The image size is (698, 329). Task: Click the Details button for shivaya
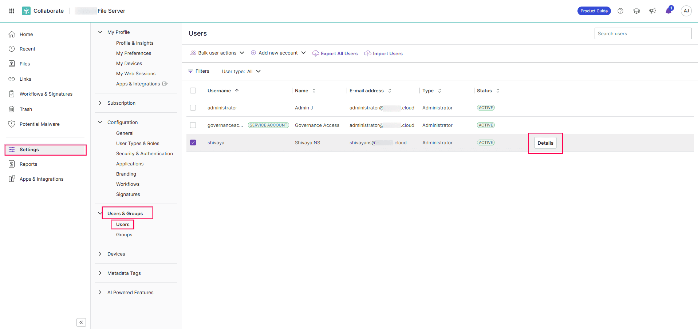(x=545, y=143)
